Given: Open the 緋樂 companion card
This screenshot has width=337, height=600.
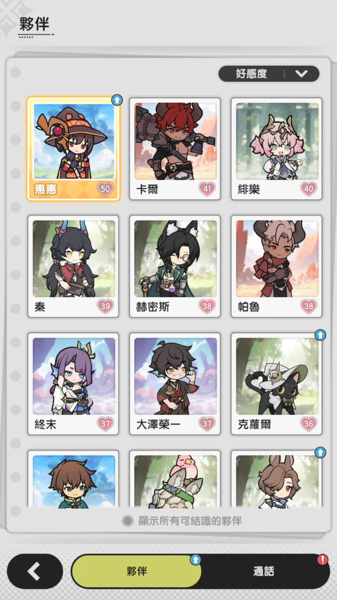Looking at the screenshot, I should 277,149.
